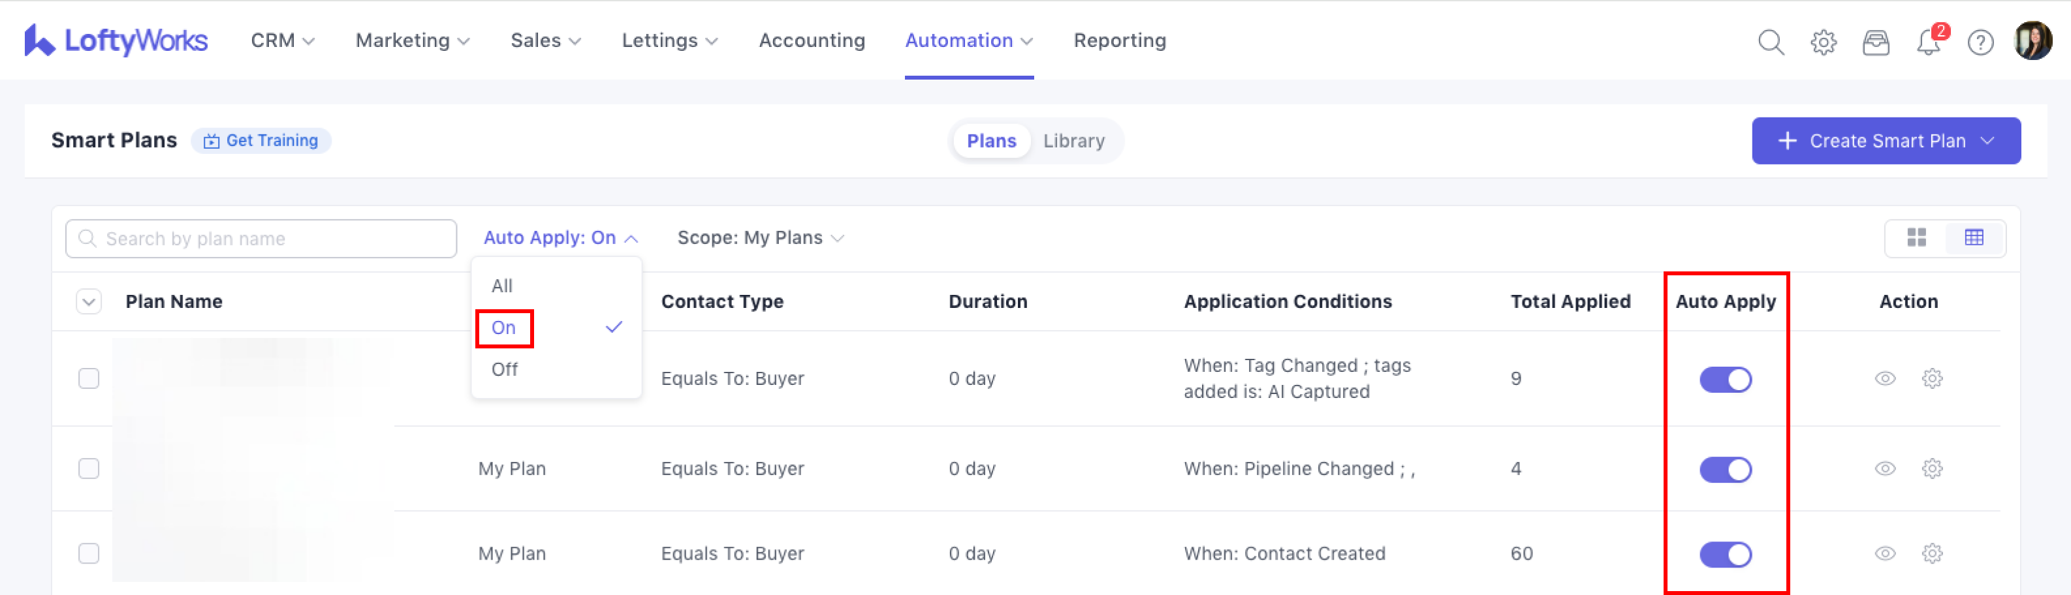Open settings gear for Contact Created plan
This screenshot has width=2071, height=595.
coord(1932,553)
